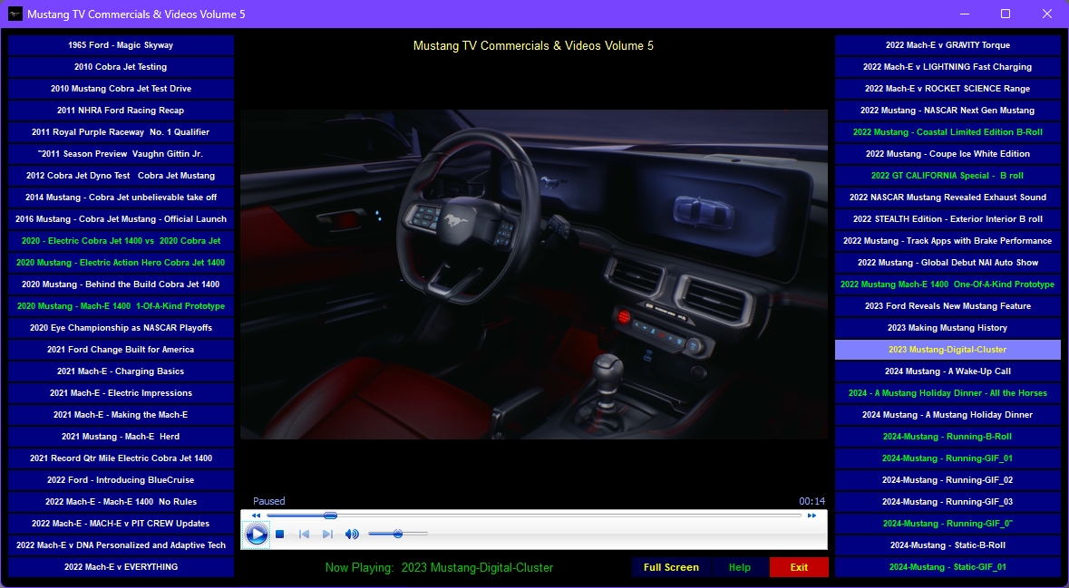Select '2020 Mustang - Behind the Build Cobra Jet 1400'
1069x588 pixels.
click(121, 284)
